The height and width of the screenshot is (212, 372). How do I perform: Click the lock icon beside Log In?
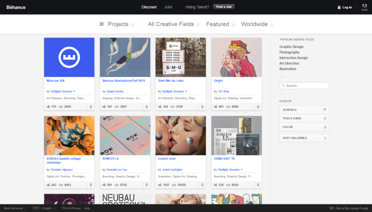point(339,7)
